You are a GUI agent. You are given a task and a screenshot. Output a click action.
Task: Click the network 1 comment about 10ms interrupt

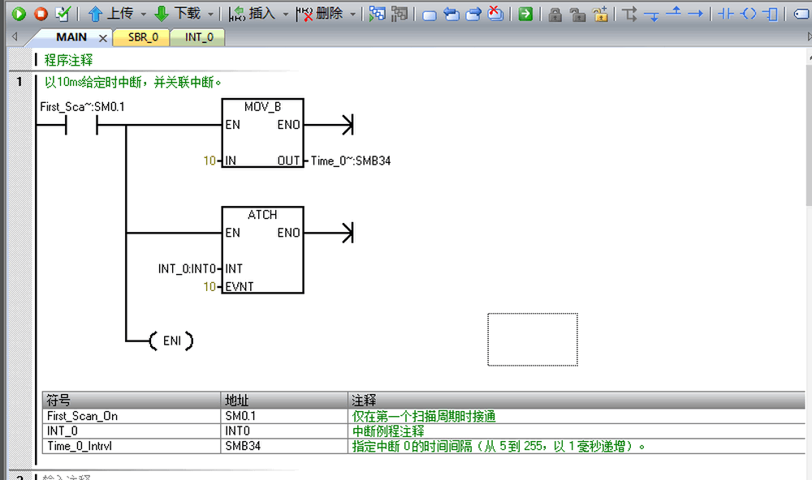click(133, 82)
